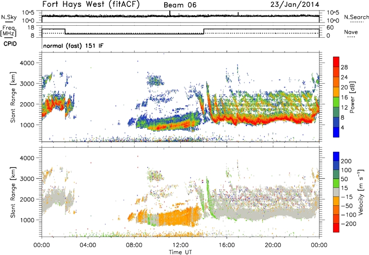
Task: Click the 'Freq. [MHz]' axis label
Action: (x=8, y=31)
